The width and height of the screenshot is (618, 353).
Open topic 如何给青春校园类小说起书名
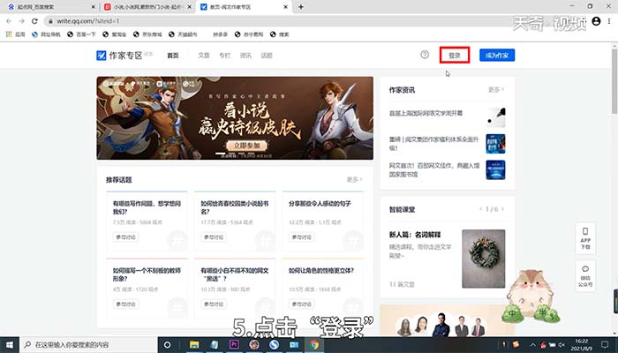235,207
